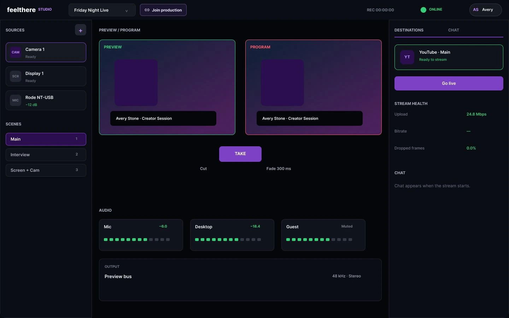Viewport: 509px width, 318px height.
Task: Switch to the Interview scene
Action: coord(46,155)
